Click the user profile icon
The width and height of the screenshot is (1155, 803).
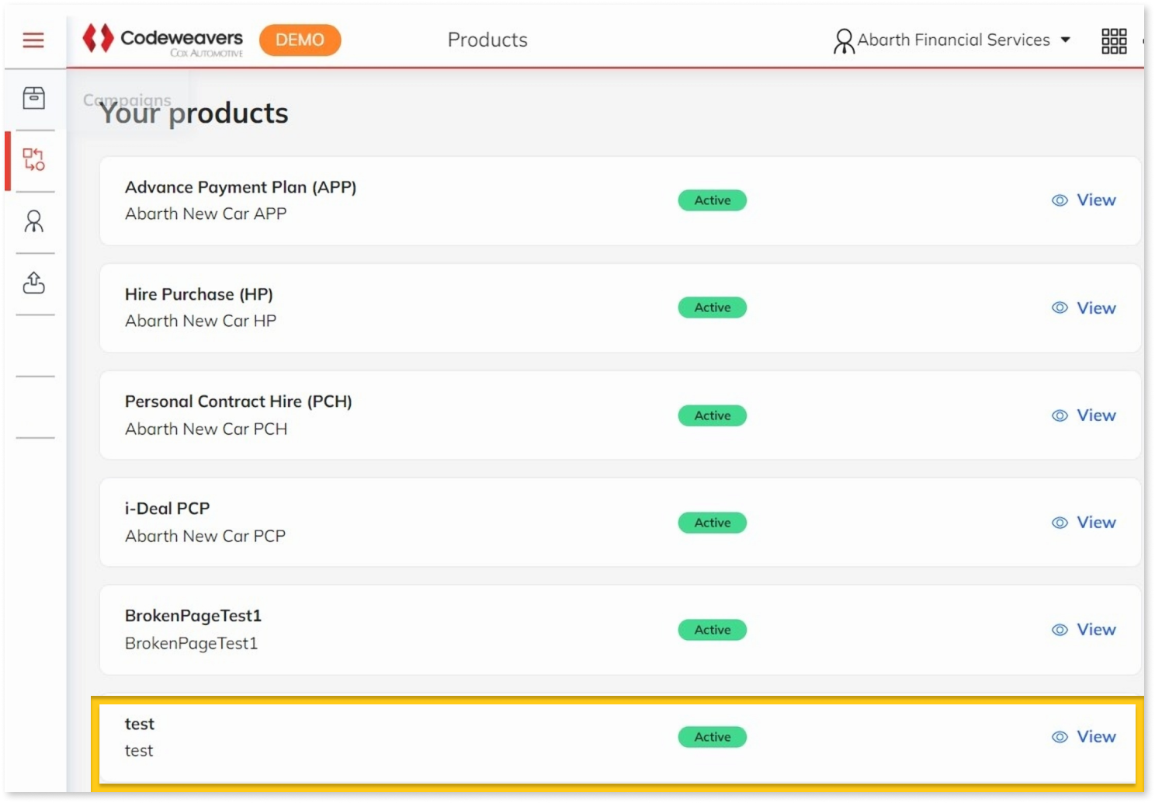coord(844,41)
